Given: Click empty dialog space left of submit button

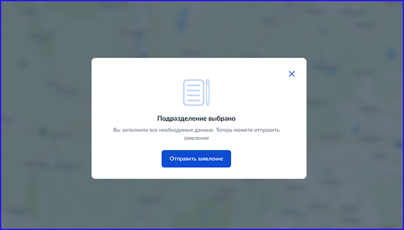Looking at the screenshot, I should coord(127,159).
